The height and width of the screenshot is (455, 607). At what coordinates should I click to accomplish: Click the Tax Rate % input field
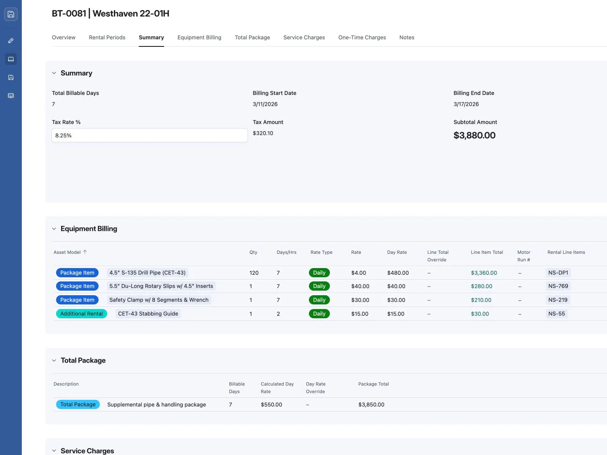pos(150,135)
